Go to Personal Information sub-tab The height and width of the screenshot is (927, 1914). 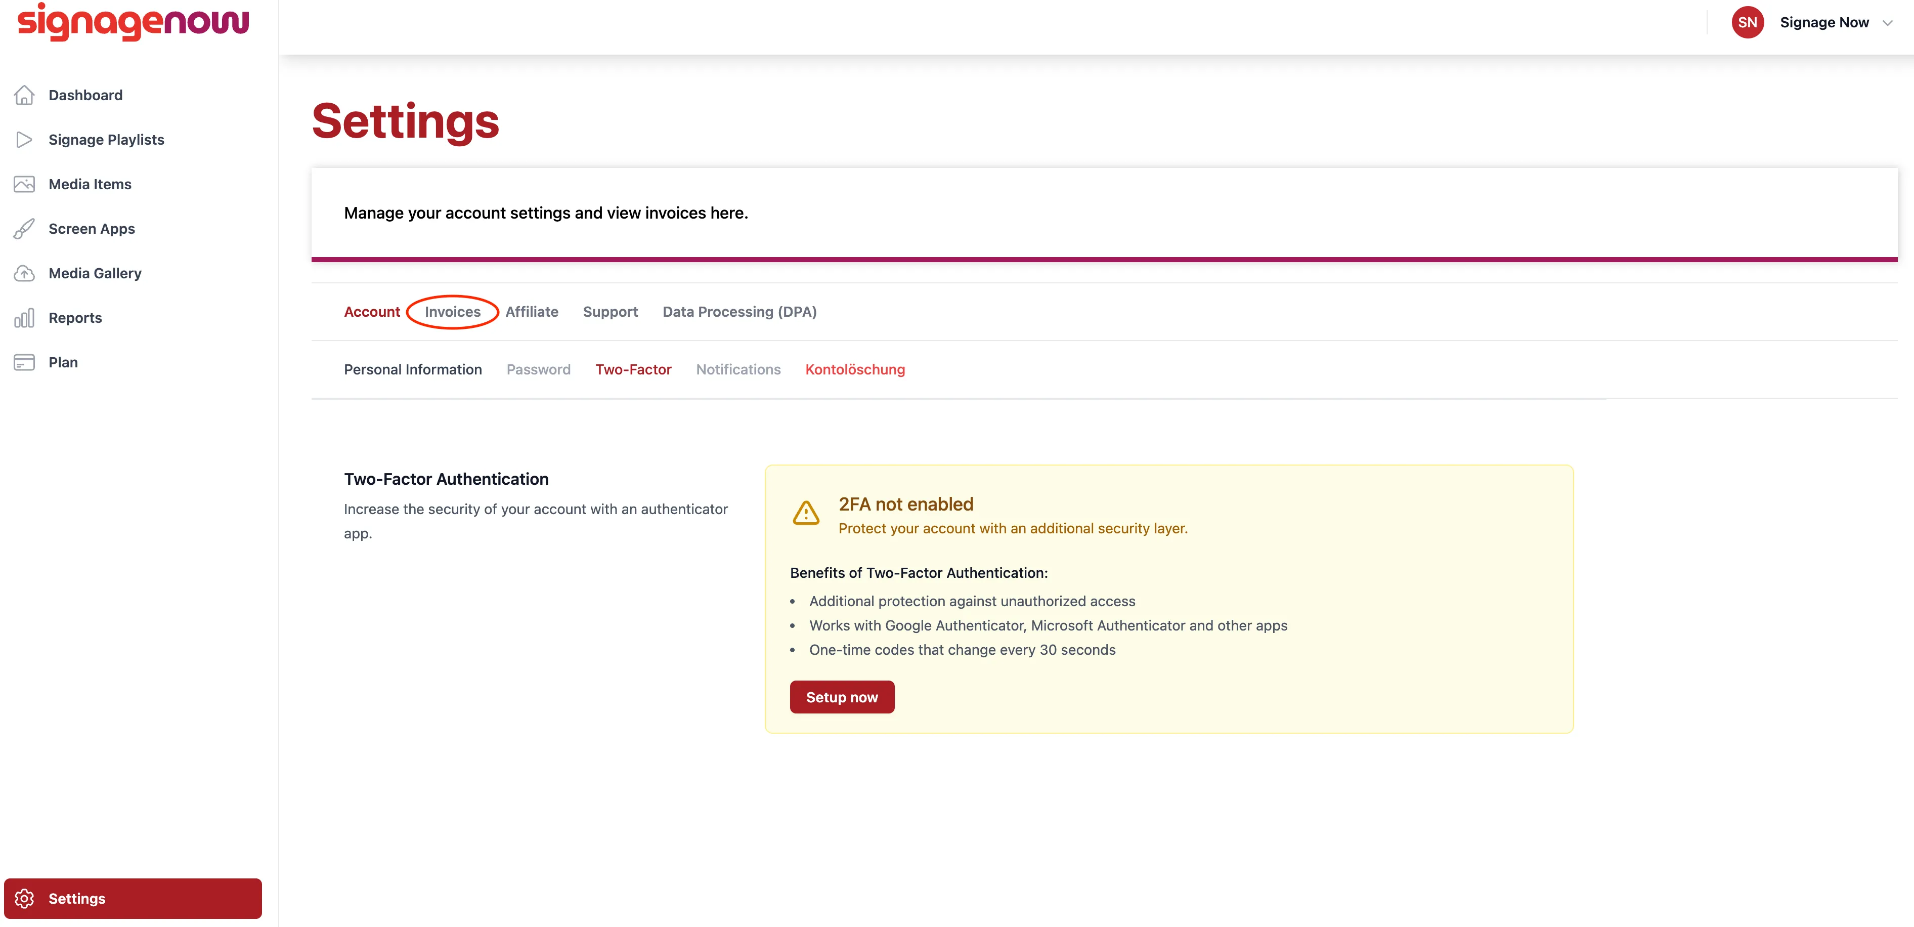[413, 369]
